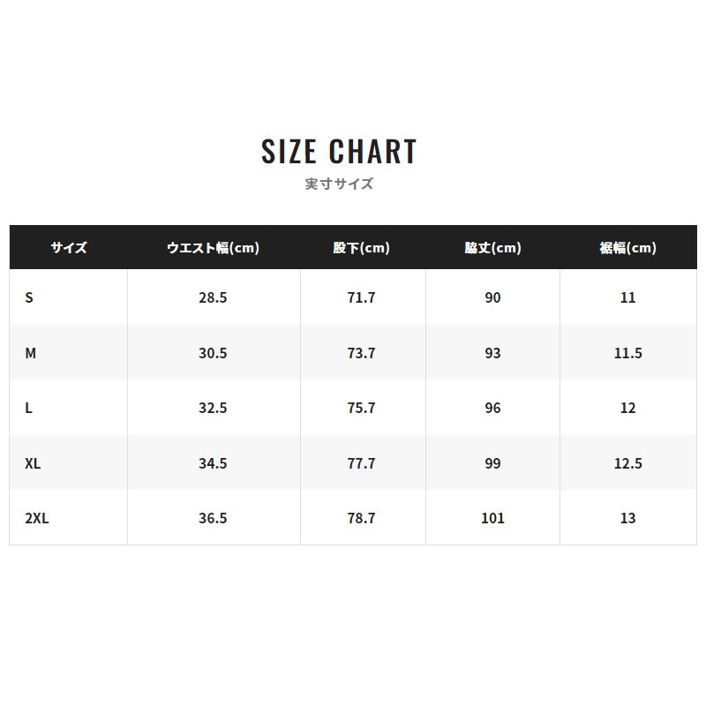This screenshot has width=706, height=706.
Task: Click the 73.7 inseam value
Action: [361, 353]
